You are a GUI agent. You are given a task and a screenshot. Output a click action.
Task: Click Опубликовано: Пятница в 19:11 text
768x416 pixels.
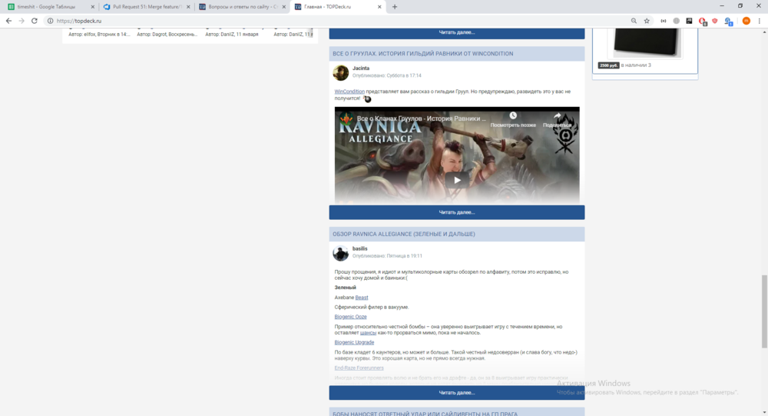pyautogui.click(x=387, y=255)
